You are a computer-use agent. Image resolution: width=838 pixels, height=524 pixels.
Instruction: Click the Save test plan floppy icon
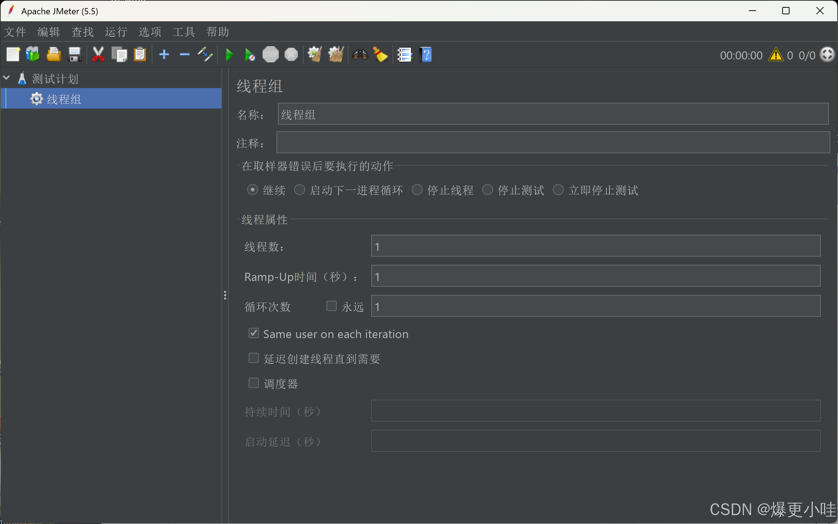coord(75,55)
